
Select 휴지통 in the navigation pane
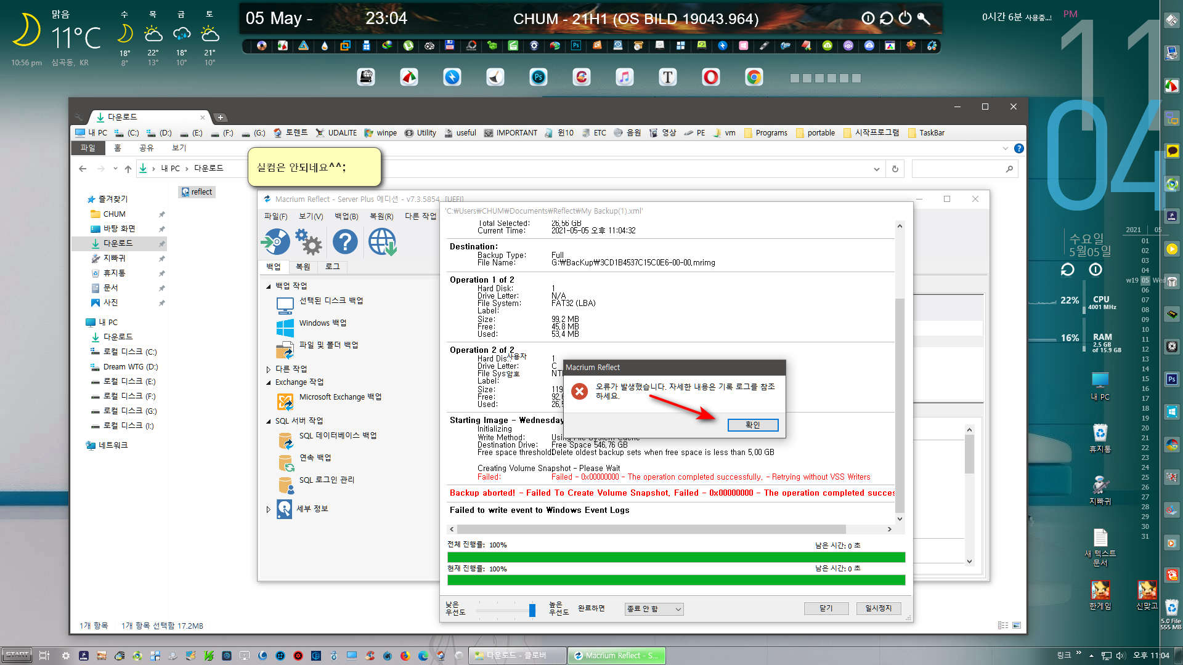click(x=114, y=273)
